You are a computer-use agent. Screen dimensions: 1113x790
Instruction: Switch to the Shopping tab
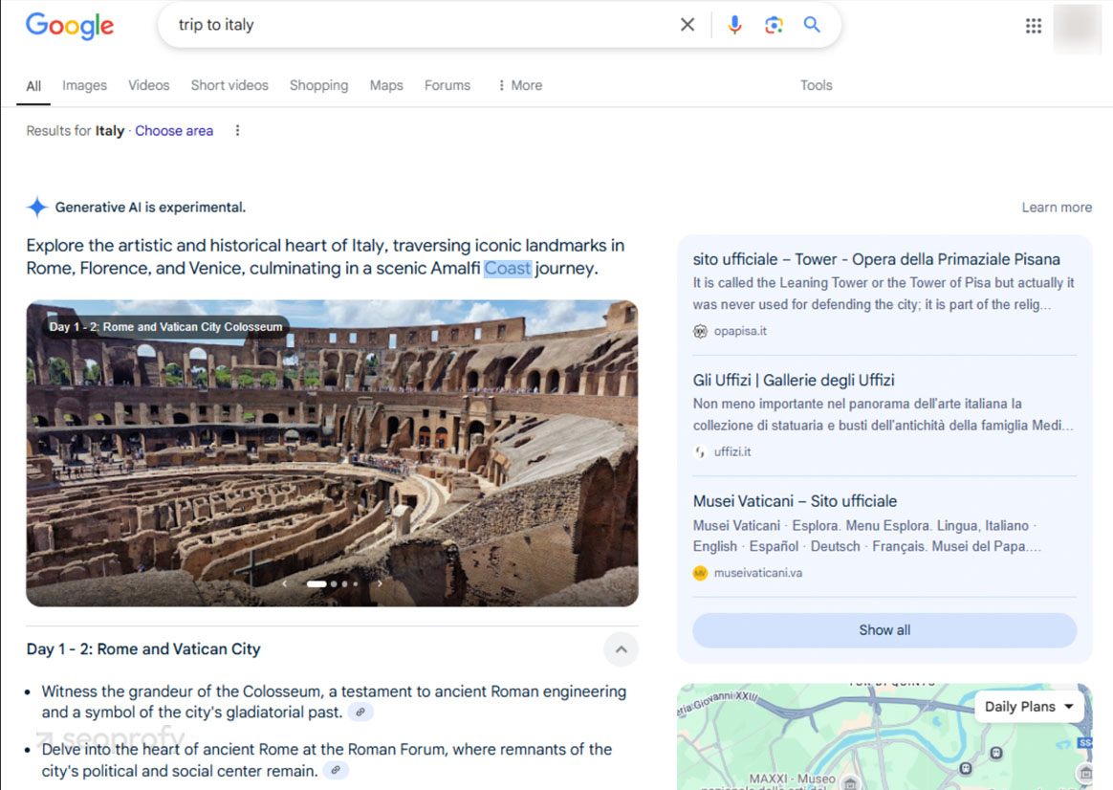click(318, 85)
